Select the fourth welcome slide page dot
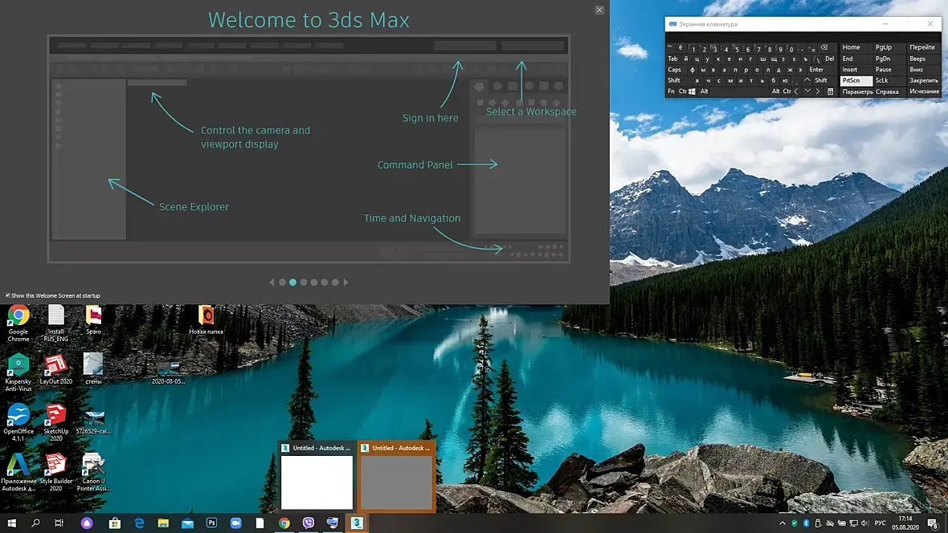948x533 pixels. coord(314,283)
